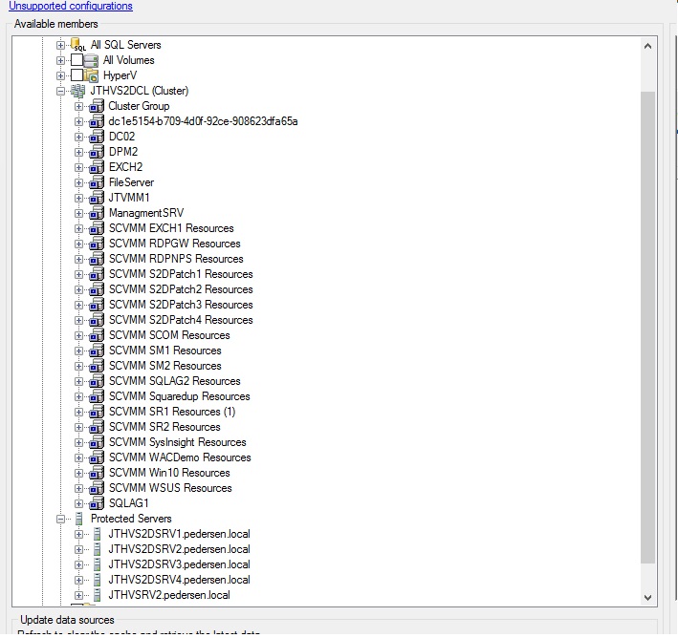Open the Unsupported configurations link
Image resolution: width=678 pixels, height=638 pixels.
71,6
